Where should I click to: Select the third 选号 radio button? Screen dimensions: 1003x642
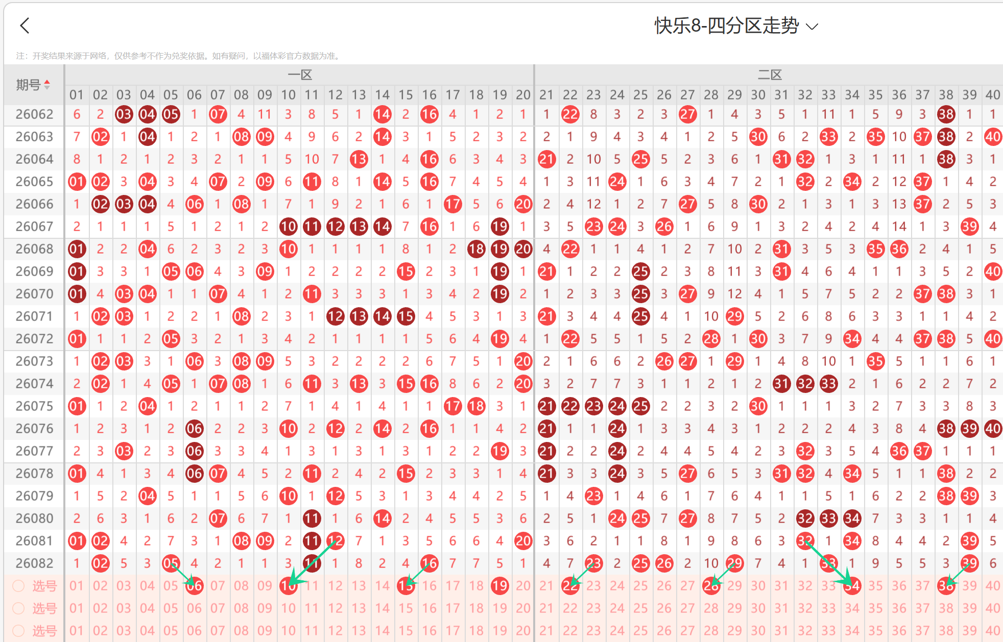18,631
